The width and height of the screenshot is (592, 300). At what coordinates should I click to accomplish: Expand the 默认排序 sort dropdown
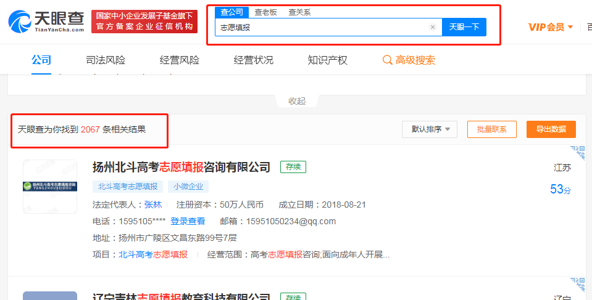(x=430, y=129)
